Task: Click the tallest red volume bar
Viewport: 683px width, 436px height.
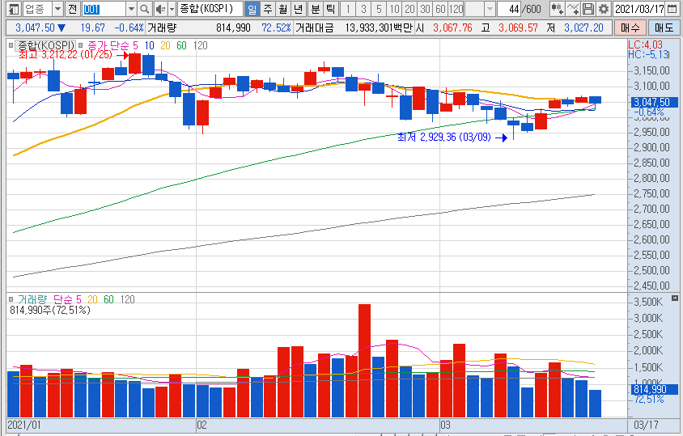Action: tap(364, 361)
